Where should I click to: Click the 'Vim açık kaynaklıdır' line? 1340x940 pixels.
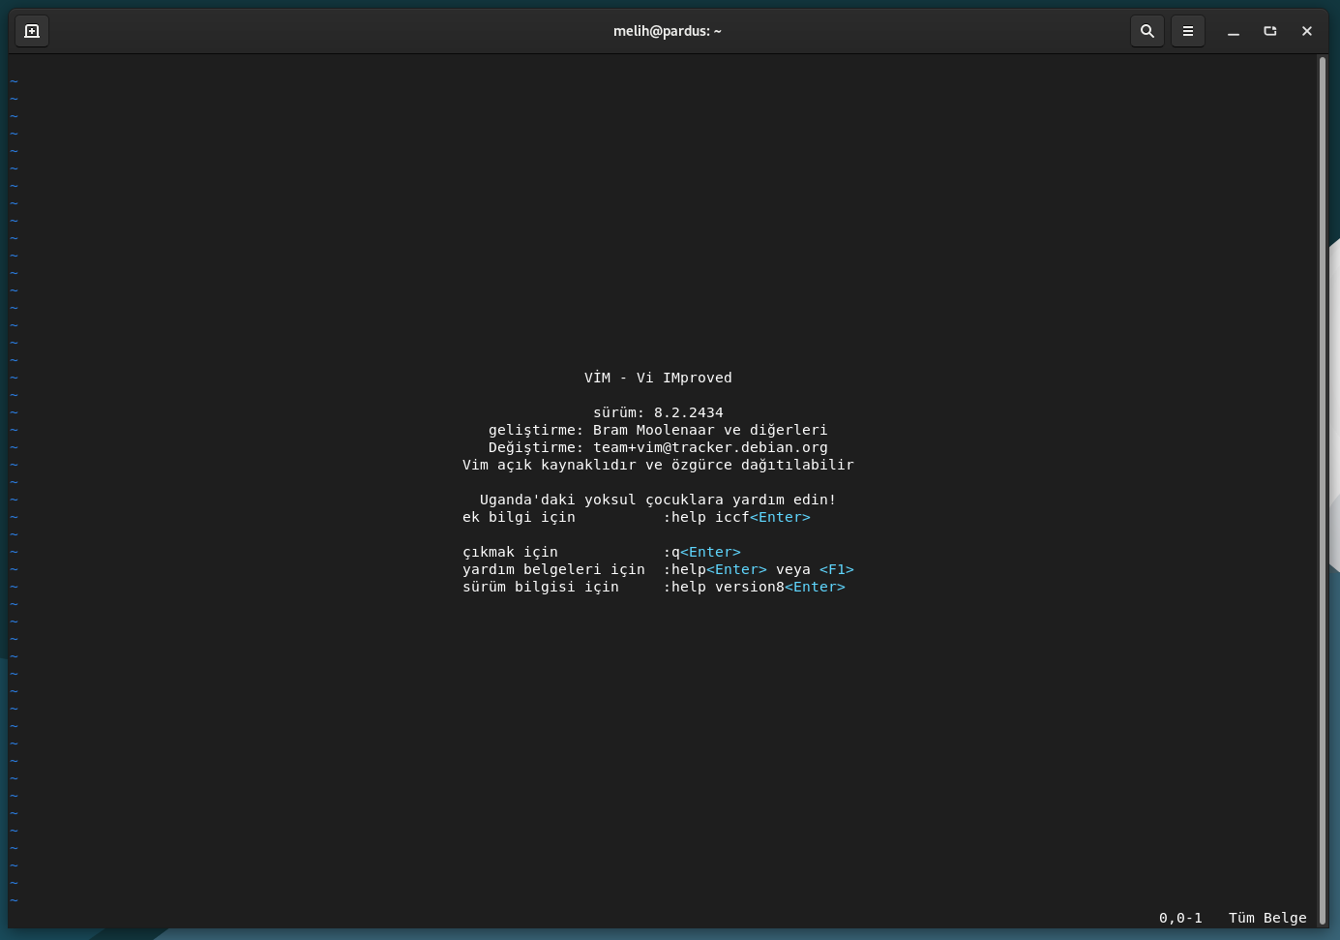[x=658, y=465]
